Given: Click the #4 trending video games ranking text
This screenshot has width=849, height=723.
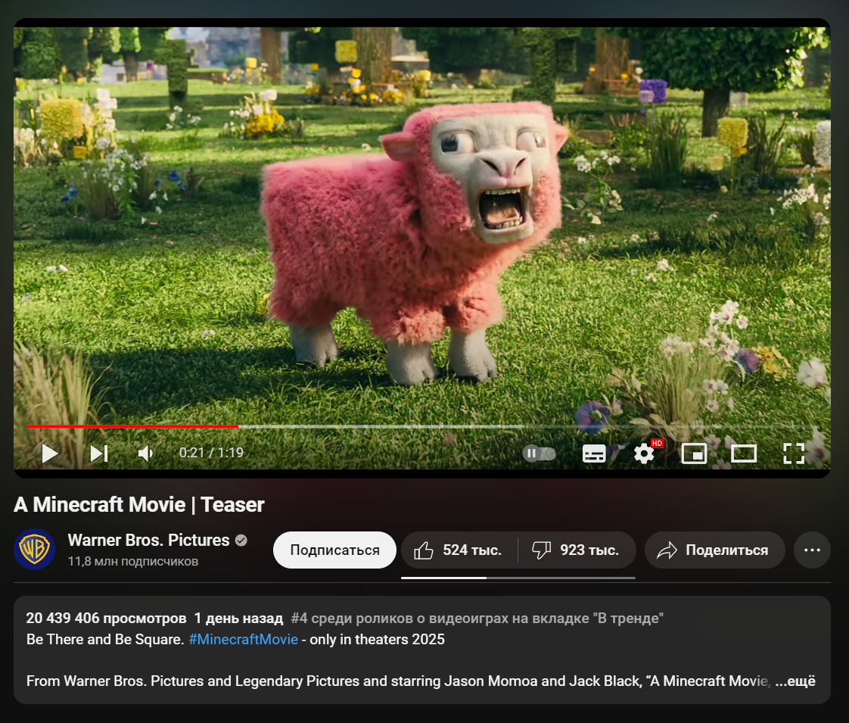Looking at the screenshot, I should click(x=477, y=618).
